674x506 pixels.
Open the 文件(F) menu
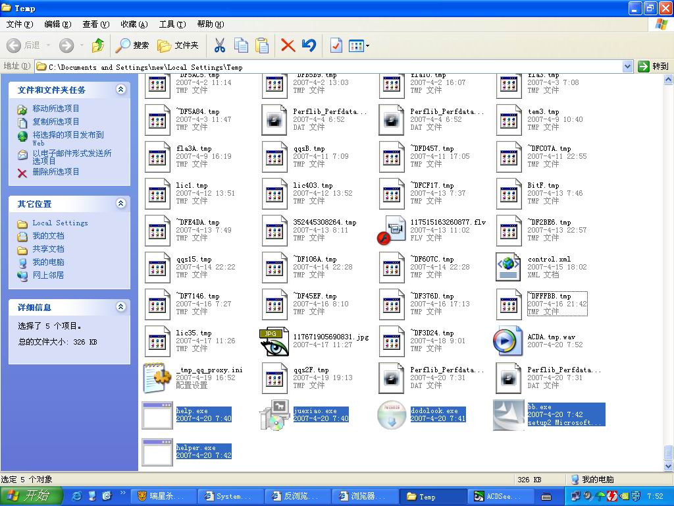click(19, 24)
